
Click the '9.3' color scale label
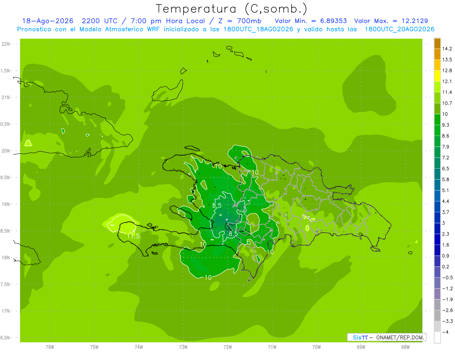click(x=446, y=125)
